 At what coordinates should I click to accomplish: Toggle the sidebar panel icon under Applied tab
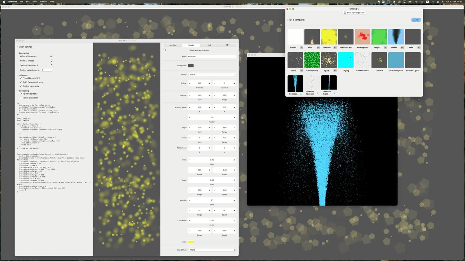(x=164, y=50)
